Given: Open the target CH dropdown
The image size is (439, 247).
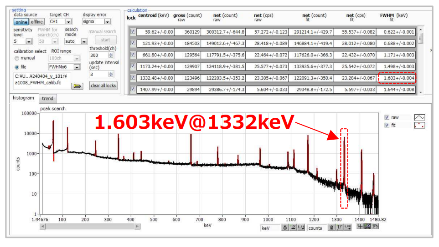Looking at the screenshot, I should [x=68, y=21].
